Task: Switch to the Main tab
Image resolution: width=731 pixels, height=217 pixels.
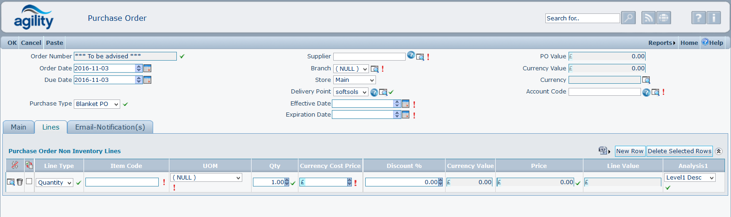Action: (19, 127)
